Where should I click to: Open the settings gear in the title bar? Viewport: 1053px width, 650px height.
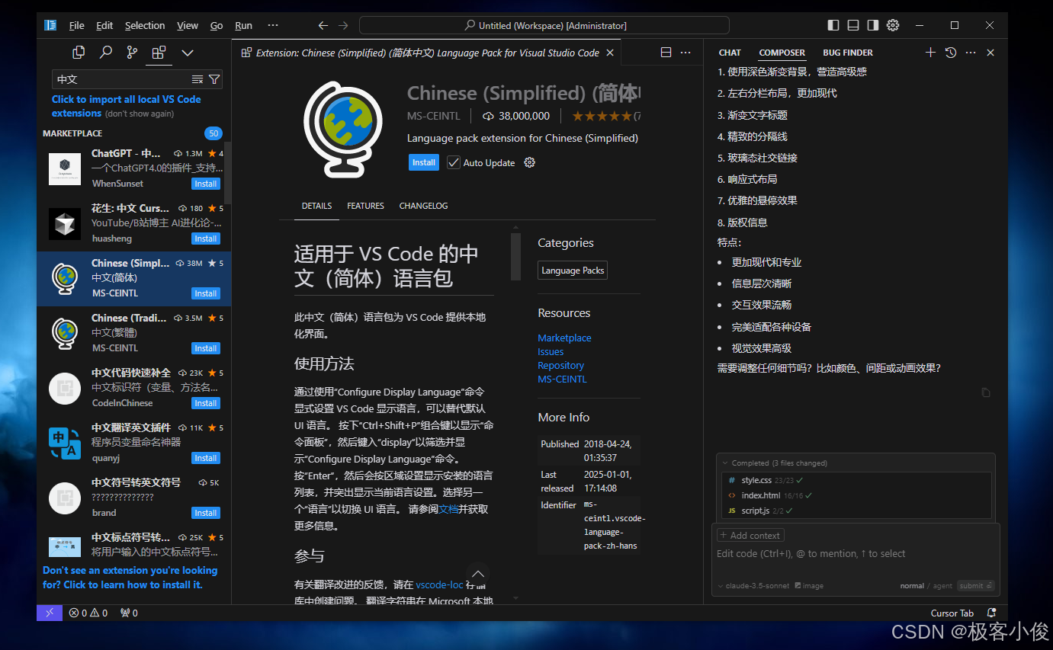coord(893,25)
